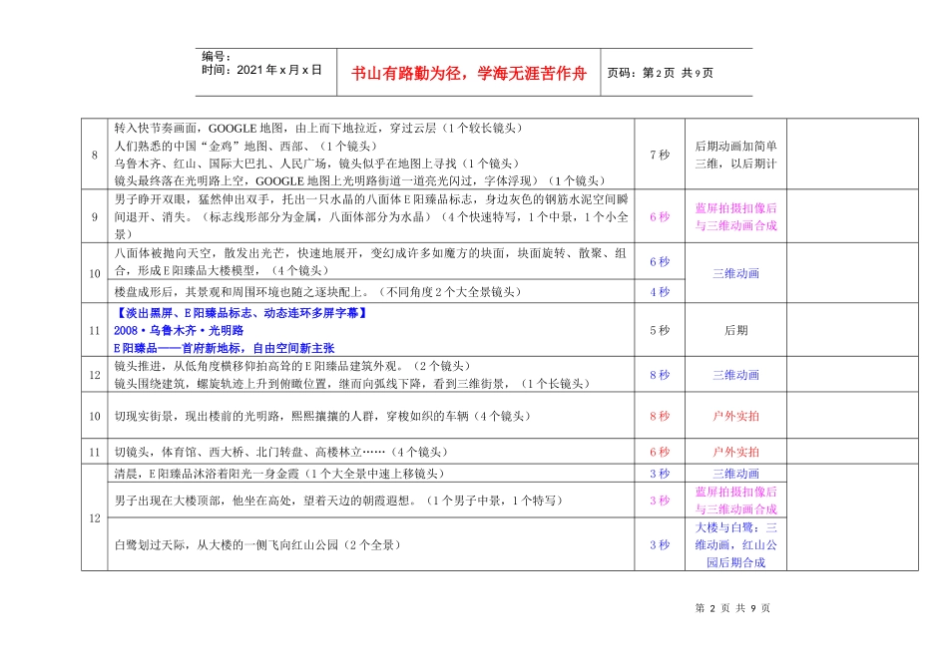The image size is (948, 670).
Task: Click blue "8秒" beside 镜头推进 row
Action: [x=660, y=375]
